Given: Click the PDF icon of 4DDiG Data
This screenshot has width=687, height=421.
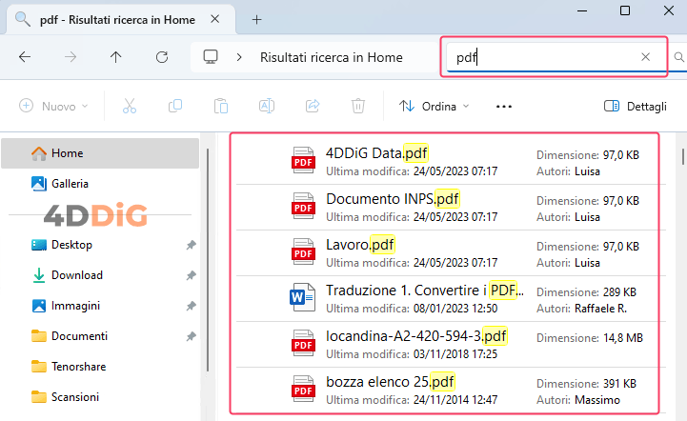Looking at the screenshot, I should tap(303, 160).
